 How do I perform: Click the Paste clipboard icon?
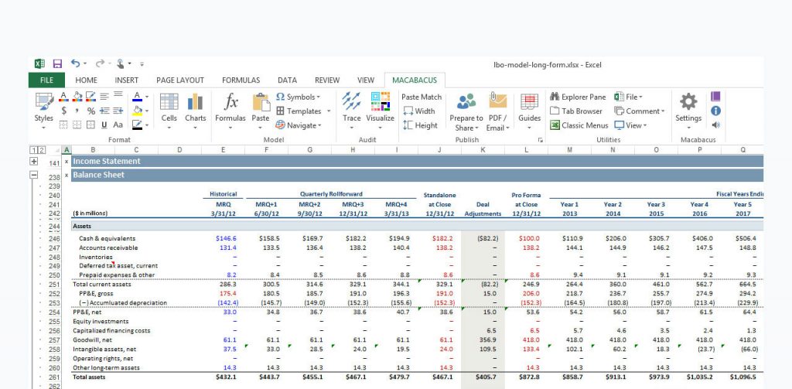[x=261, y=101]
